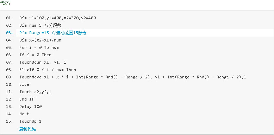The width and height of the screenshot is (274, 135).
Task: Click the TouchUp 1 line
Action: pyautogui.click(x=30, y=121)
